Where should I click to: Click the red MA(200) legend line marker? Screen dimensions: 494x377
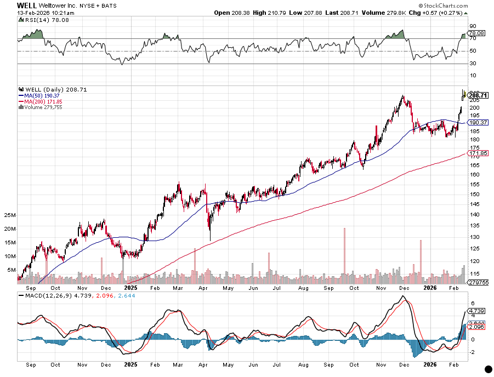coord(21,102)
